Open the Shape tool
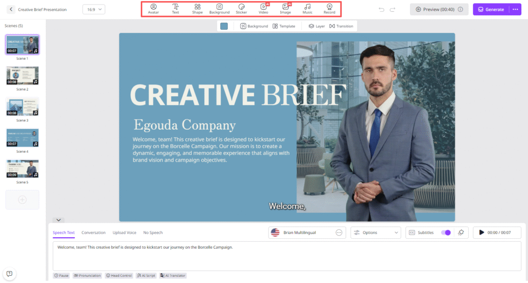 pyautogui.click(x=197, y=8)
